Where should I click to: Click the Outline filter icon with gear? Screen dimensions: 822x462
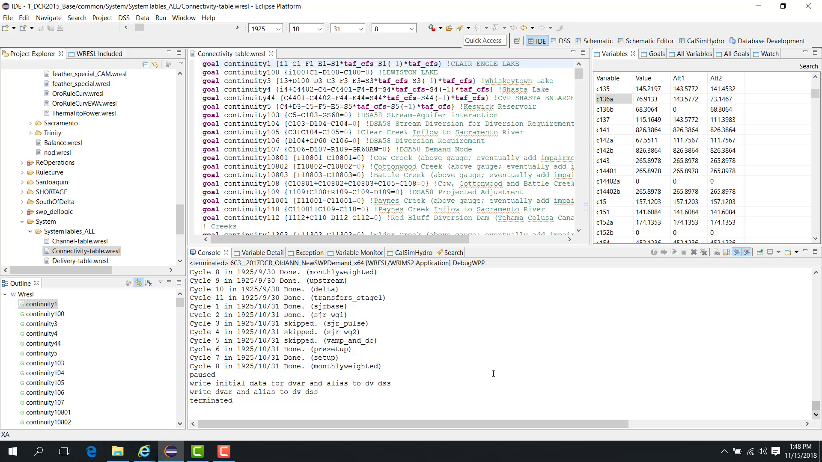128,283
